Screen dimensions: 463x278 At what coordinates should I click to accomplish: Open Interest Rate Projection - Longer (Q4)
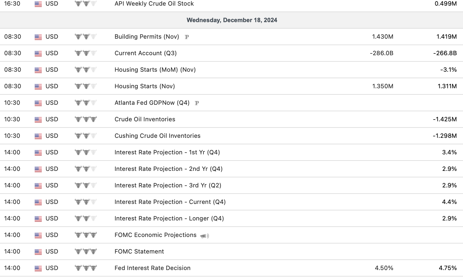(169, 218)
